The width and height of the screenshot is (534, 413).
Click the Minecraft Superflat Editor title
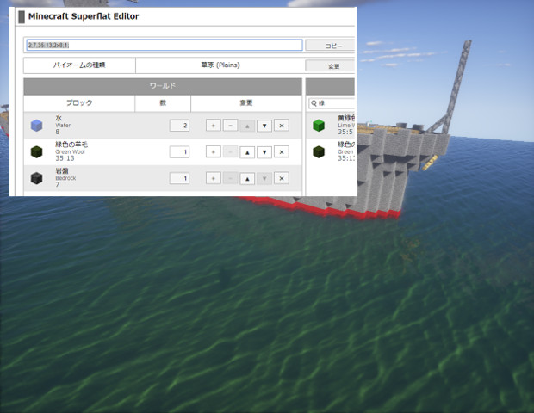coord(84,16)
